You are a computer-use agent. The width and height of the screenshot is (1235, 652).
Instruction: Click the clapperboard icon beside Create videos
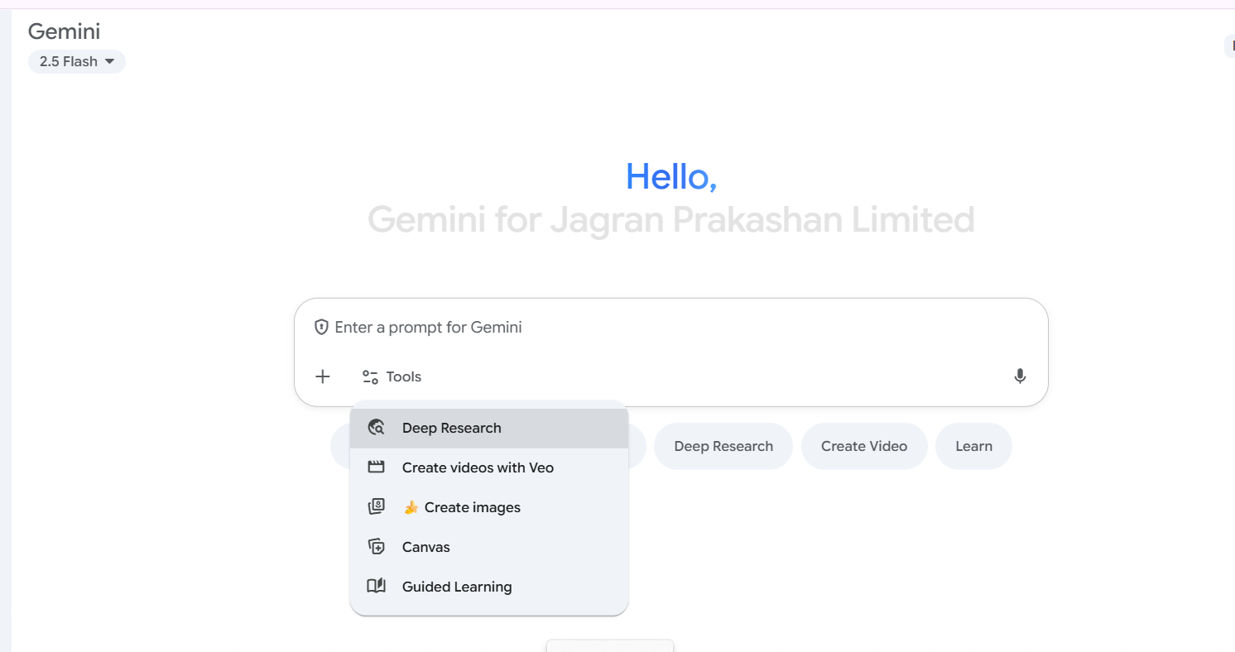(x=377, y=467)
